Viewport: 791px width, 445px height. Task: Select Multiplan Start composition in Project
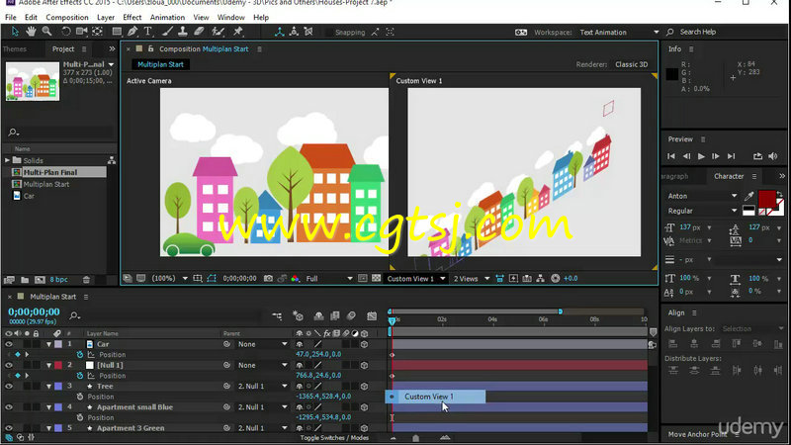[46, 184]
